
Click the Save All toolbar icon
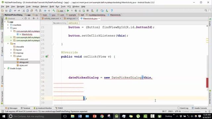click(x=6, y=11)
